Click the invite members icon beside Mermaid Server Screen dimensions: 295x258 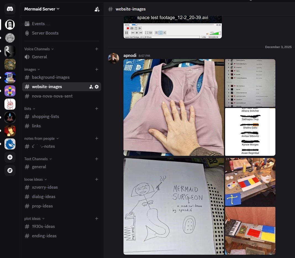tap(97, 9)
